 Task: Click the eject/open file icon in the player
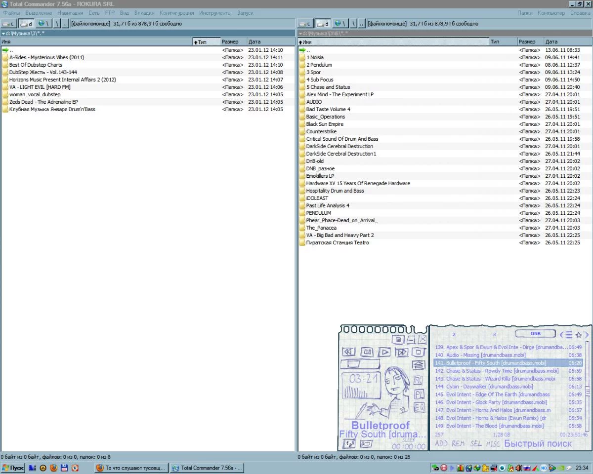pos(419,365)
